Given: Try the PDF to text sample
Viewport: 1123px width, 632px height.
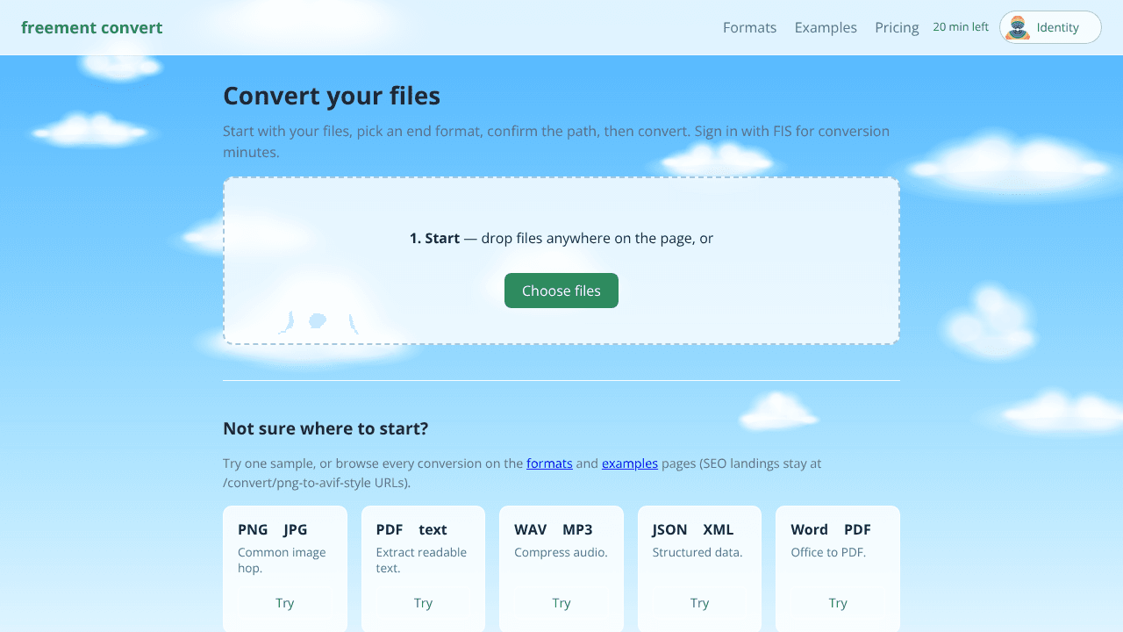Looking at the screenshot, I should (x=423, y=603).
